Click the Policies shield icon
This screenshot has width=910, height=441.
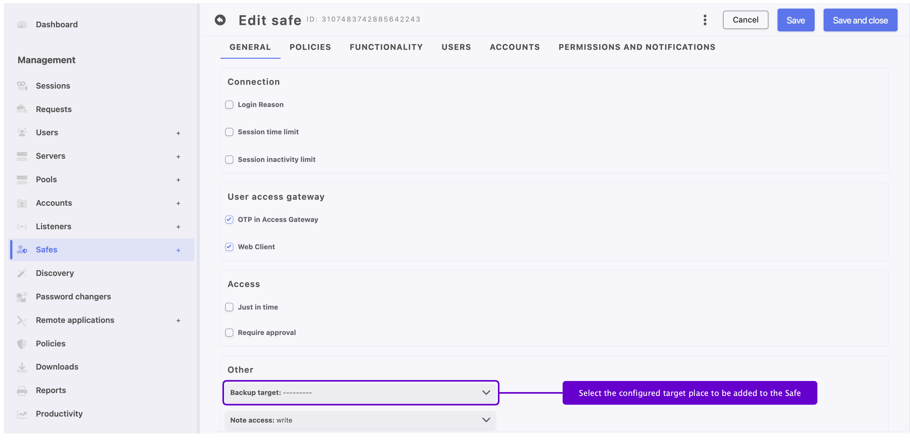tap(22, 344)
